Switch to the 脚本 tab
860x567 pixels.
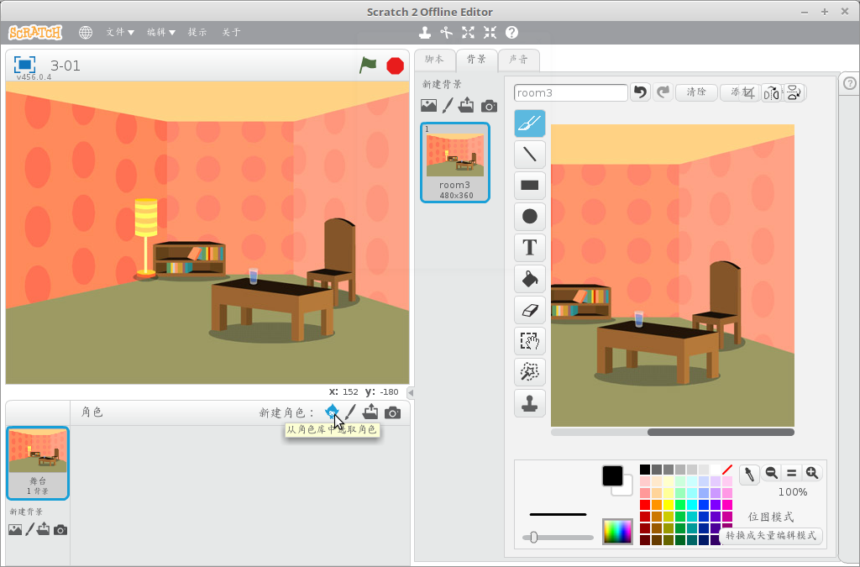tap(434, 60)
